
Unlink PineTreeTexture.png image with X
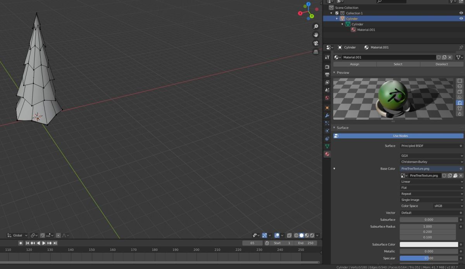(x=461, y=175)
